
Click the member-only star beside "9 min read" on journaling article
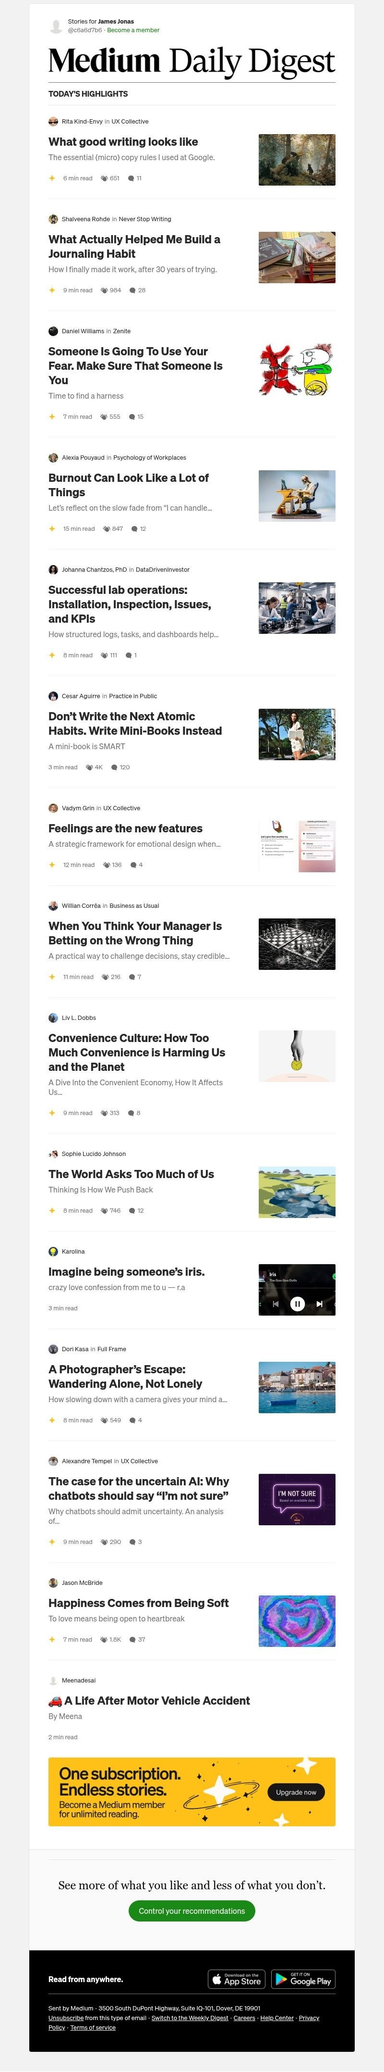pos(53,289)
